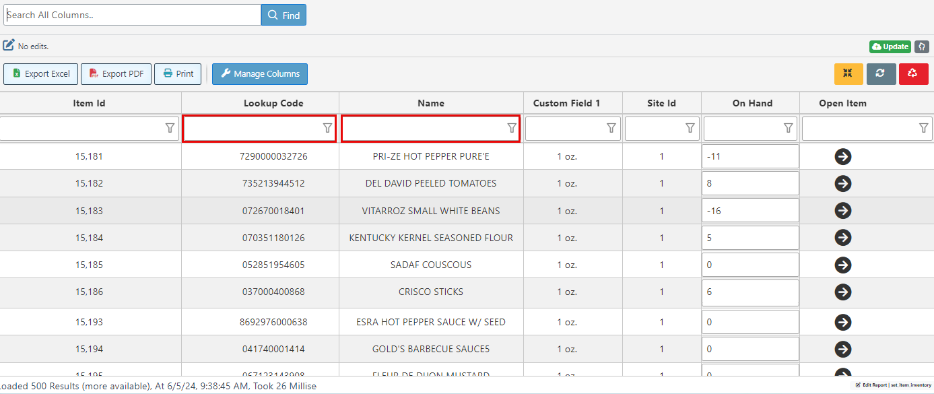Open item arrow for SADAF COUSCOUS row
Viewport: 934px width, 394px height.
pyautogui.click(x=842, y=265)
